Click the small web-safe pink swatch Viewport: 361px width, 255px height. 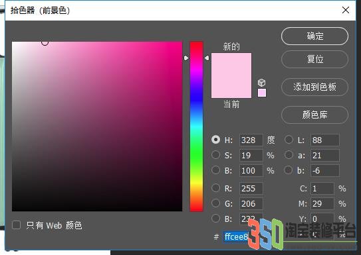(x=262, y=93)
